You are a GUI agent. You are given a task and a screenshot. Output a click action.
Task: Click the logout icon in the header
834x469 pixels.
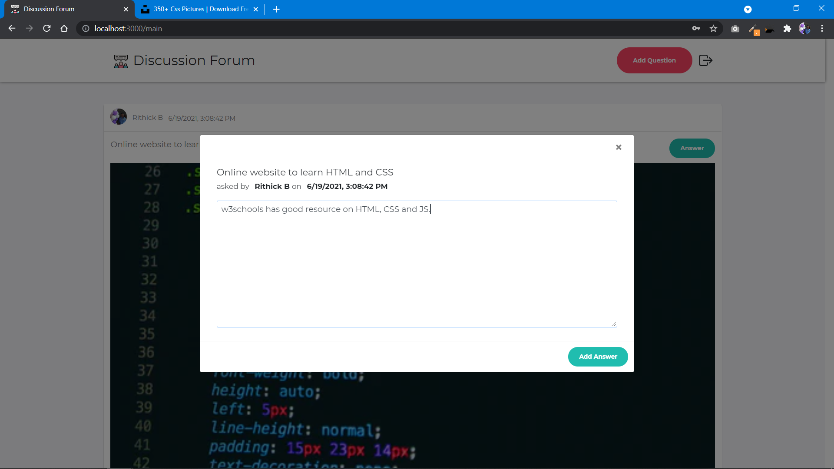705,60
